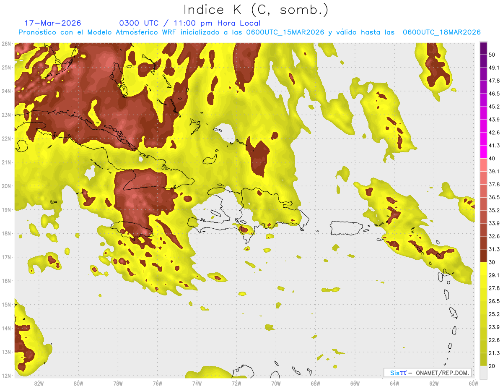Click the "29.1" color scale label
Screen dimensions: 503x389
click(494, 275)
